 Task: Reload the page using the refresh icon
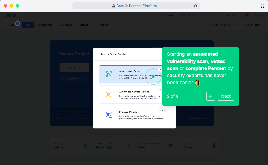click(x=195, y=6)
